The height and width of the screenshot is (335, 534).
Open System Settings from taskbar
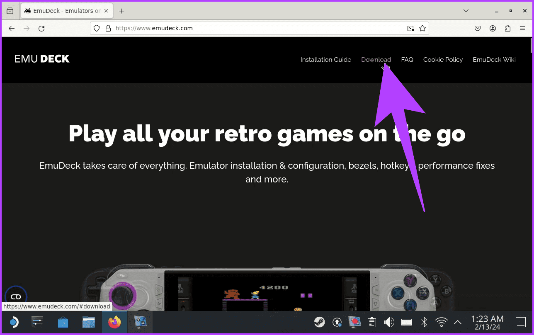[37, 322]
